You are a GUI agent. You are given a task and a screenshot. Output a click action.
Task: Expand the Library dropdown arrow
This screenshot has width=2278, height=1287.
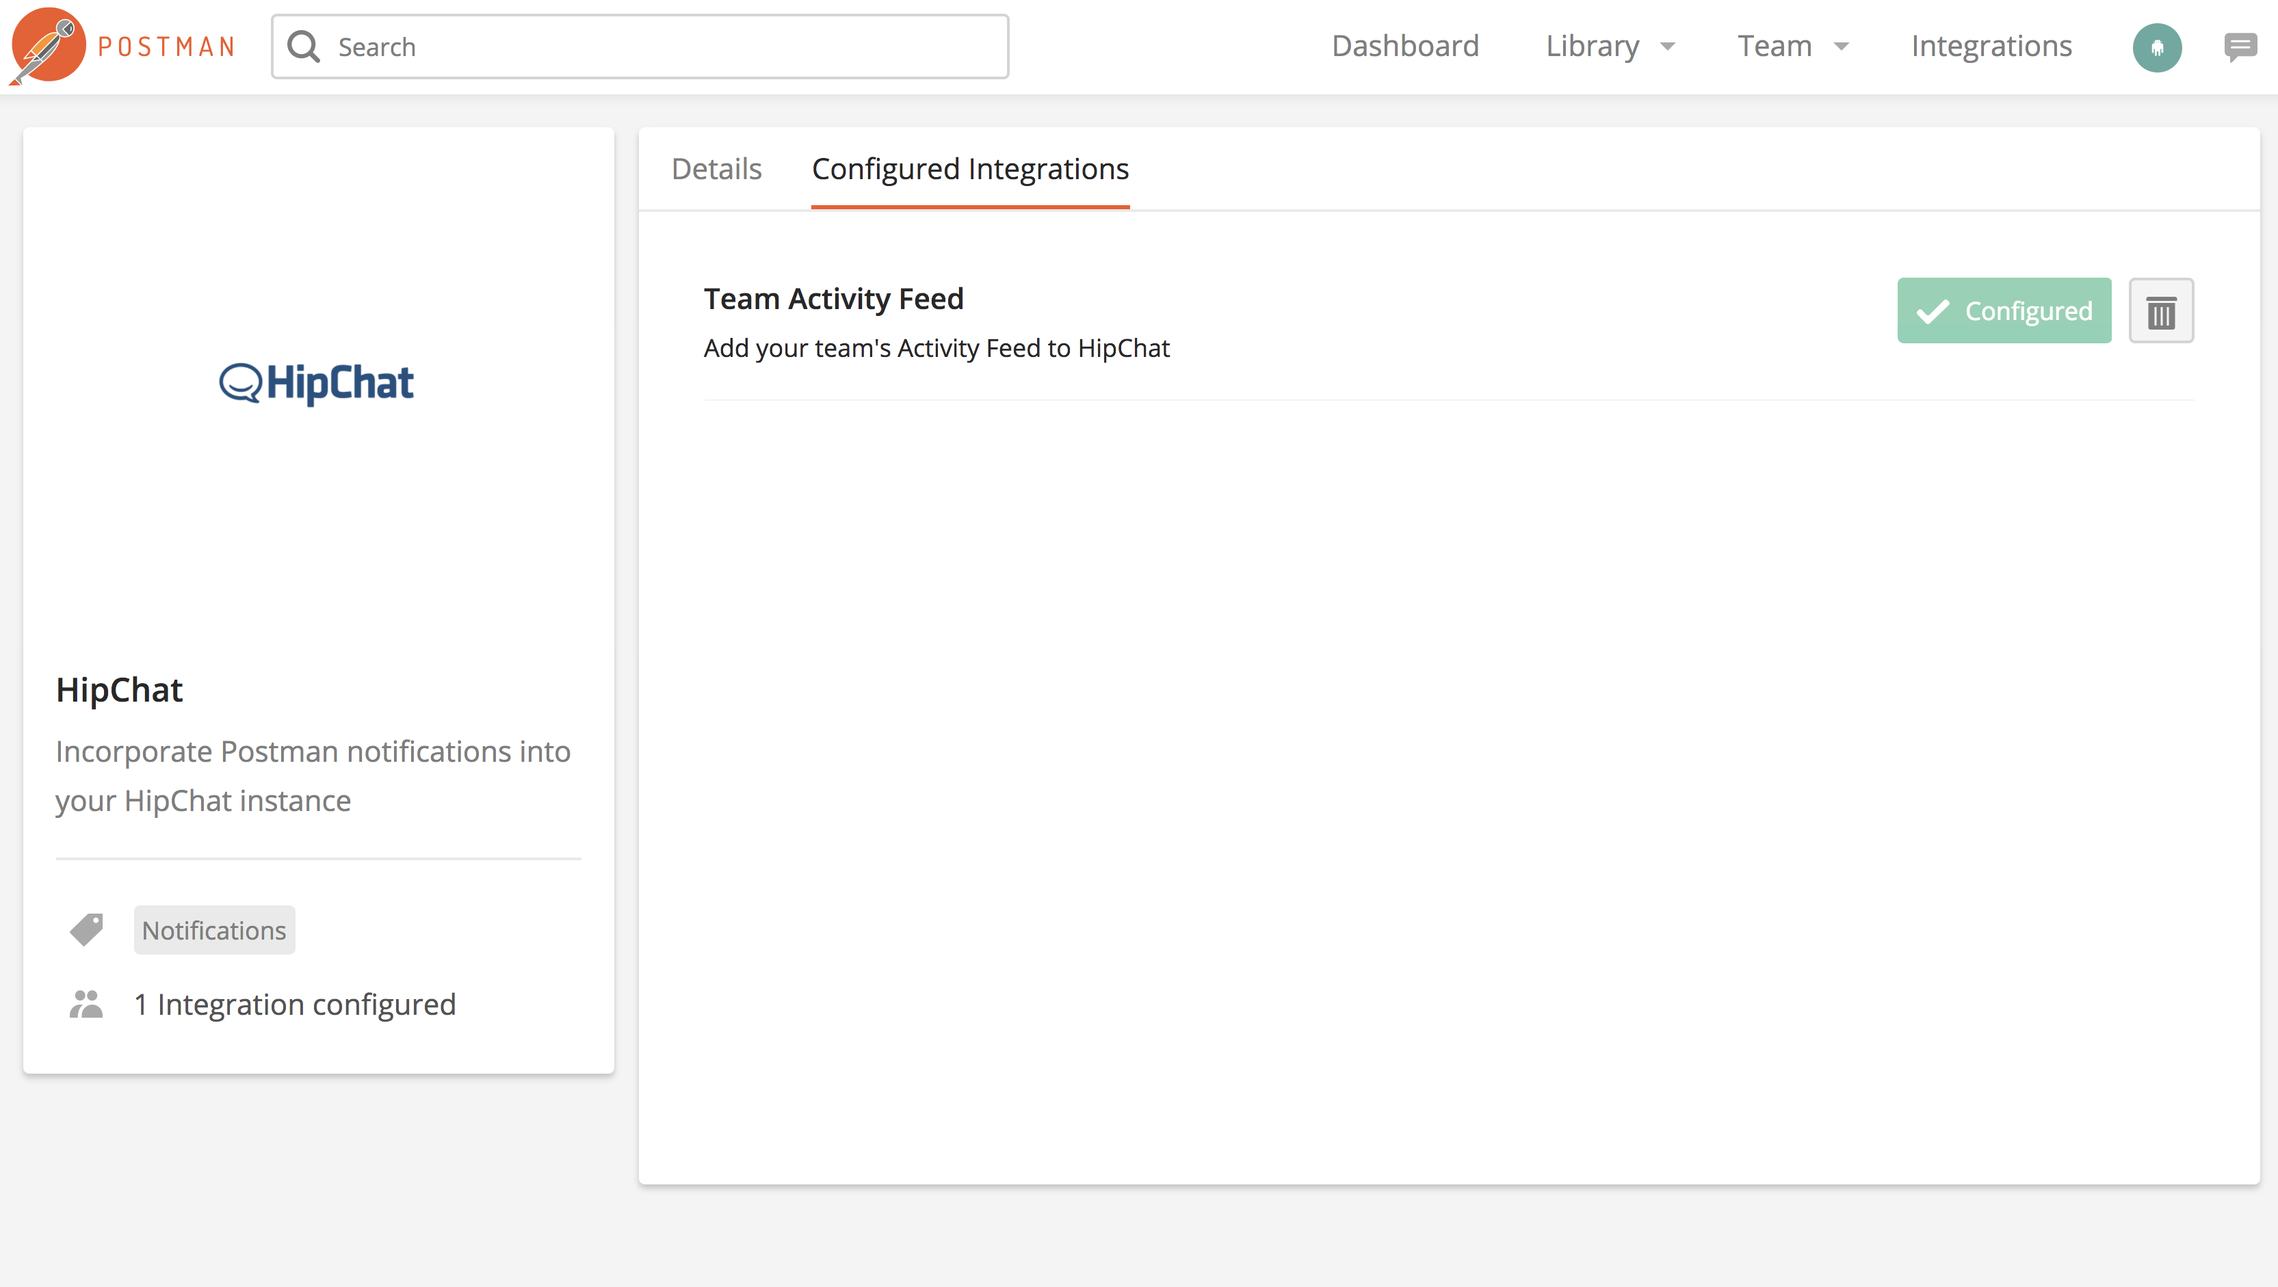(x=1668, y=47)
